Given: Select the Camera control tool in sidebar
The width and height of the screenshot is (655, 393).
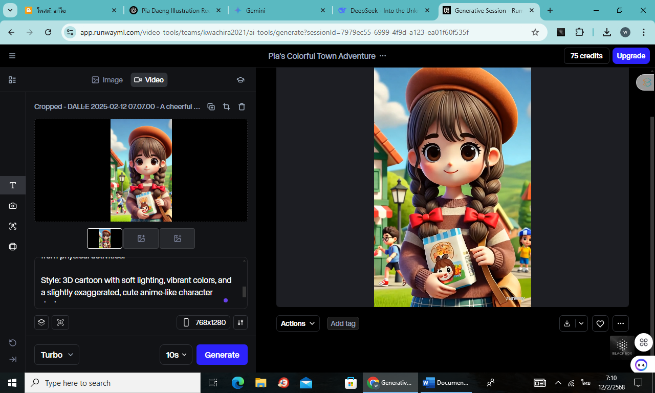Looking at the screenshot, I should 13,206.
